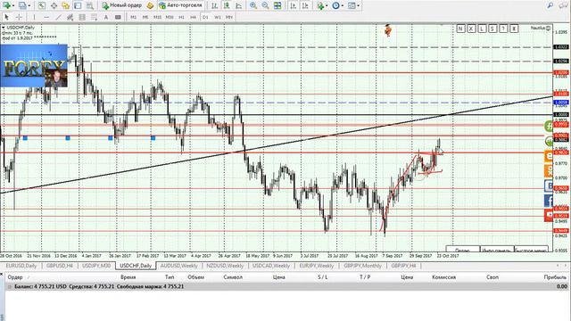Toggle chart Auto Scroll
Viewport: 571px width, 321px height.
point(294,5)
